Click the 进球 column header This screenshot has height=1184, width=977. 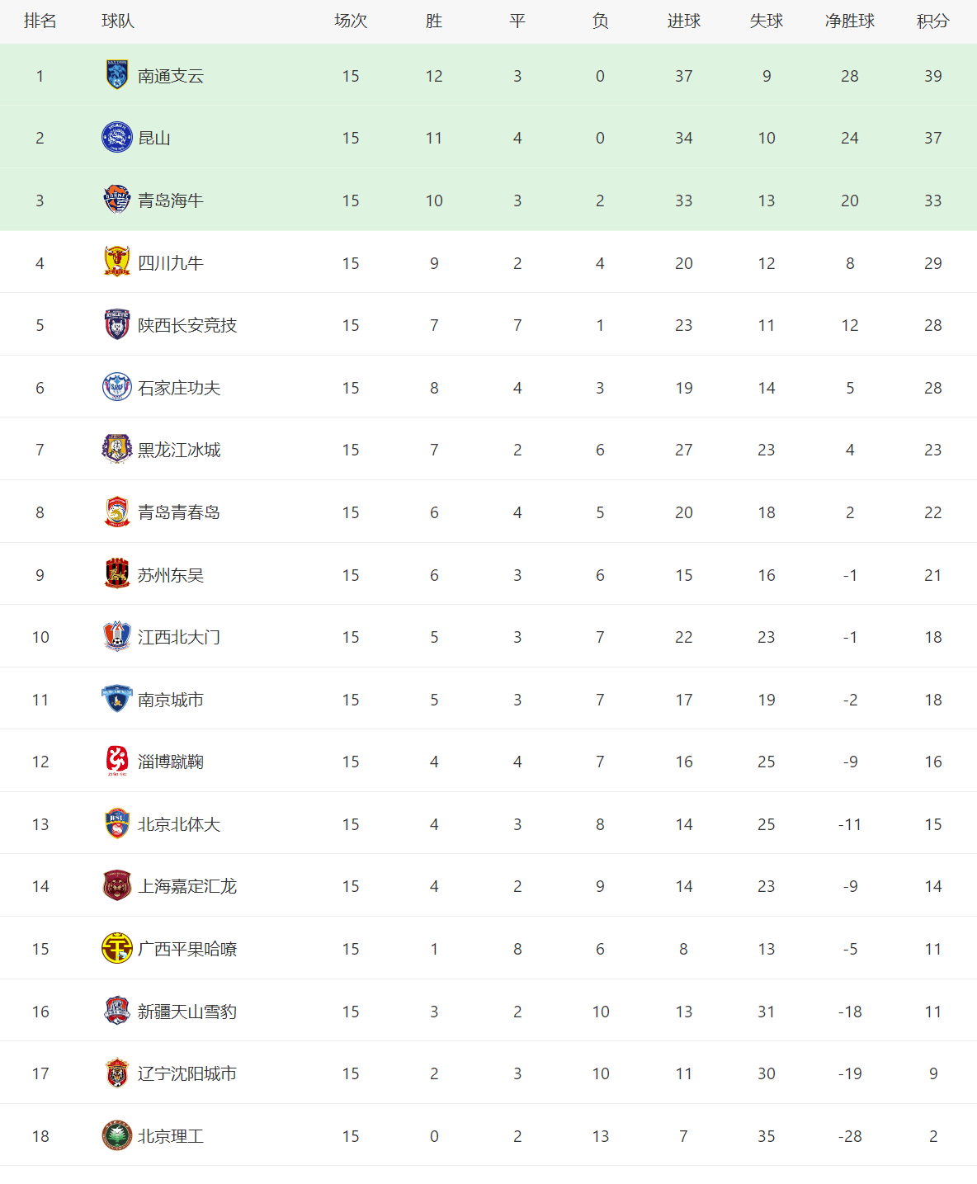tap(684, 21)
